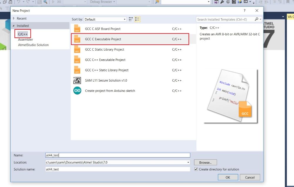Collapse the Installed templates node
The image size is (294, 187).
click(x=14, y=26)
